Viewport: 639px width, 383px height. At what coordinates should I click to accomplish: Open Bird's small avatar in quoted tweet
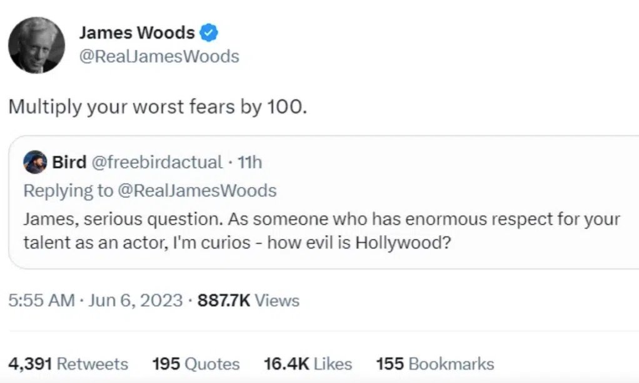click(35, 162)
